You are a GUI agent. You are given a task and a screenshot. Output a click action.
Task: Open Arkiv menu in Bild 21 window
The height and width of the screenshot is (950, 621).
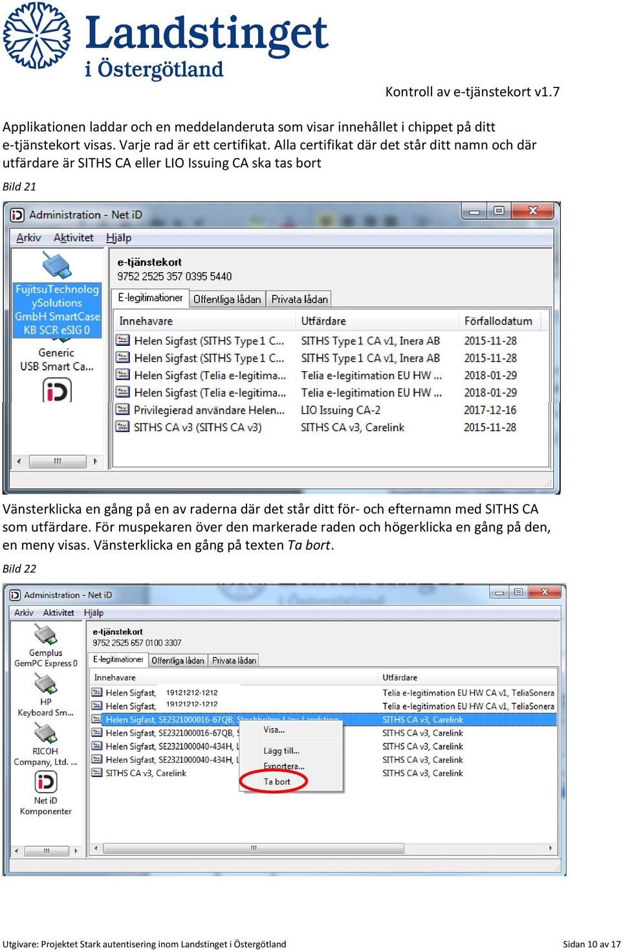(x=28, y=238)
